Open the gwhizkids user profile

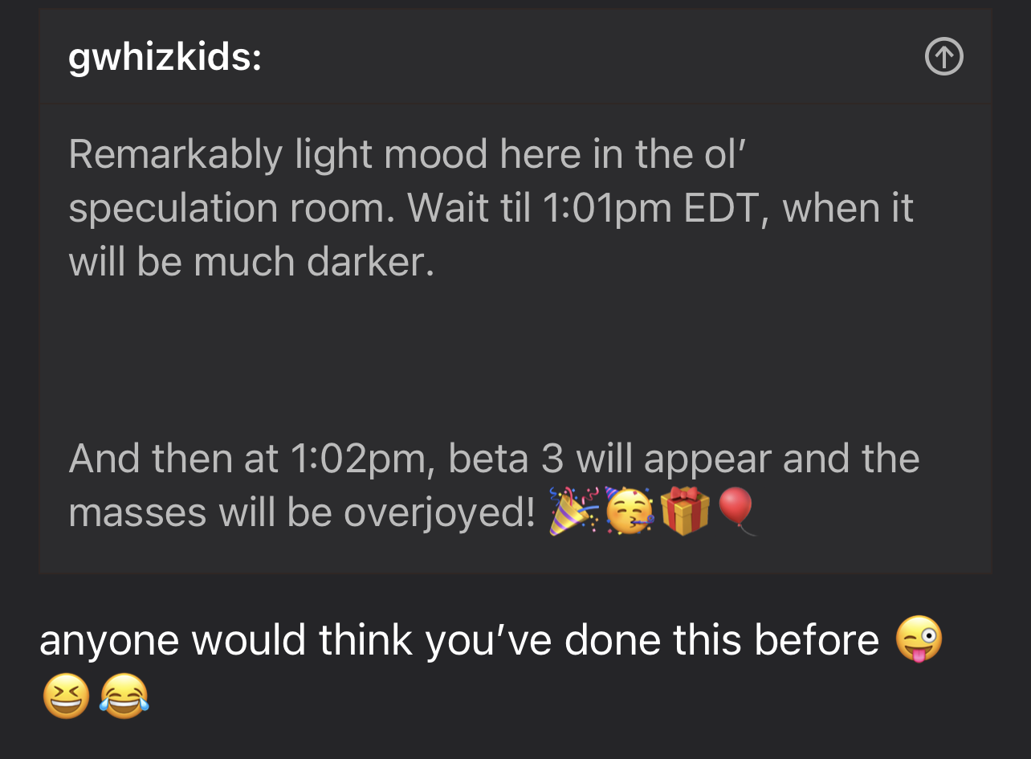pos(165,58)
